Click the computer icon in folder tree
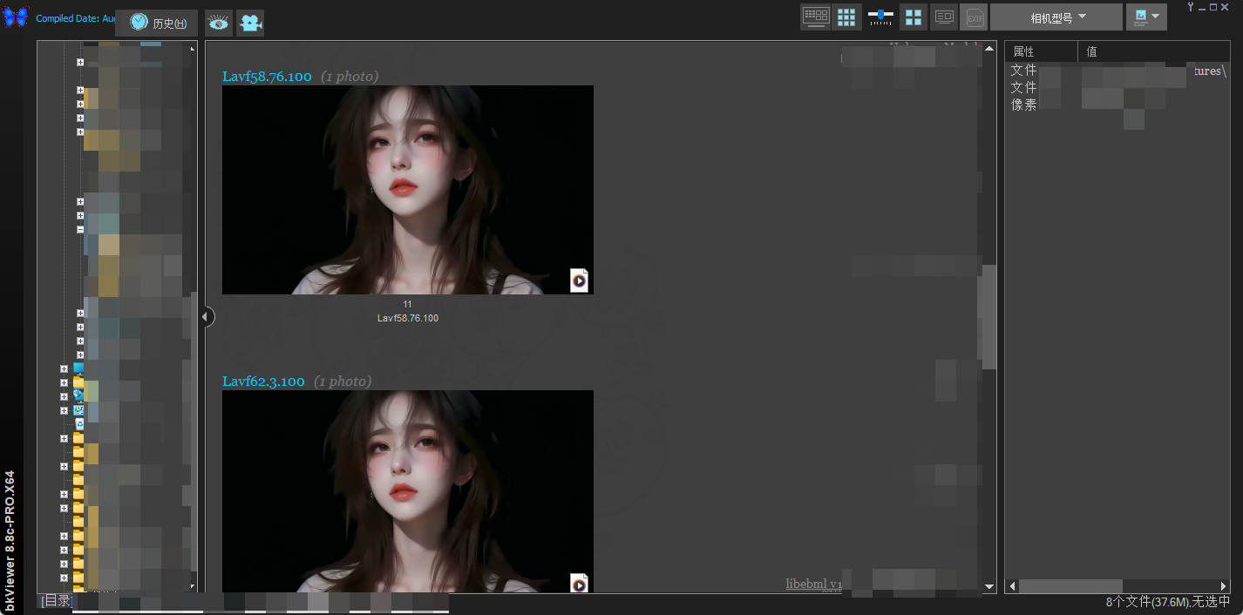Viewport: 1243px width, 615px height. click(78, 368)
